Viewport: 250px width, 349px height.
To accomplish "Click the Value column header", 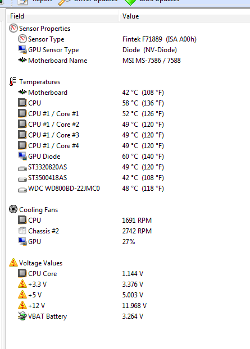I will [184, 16].
